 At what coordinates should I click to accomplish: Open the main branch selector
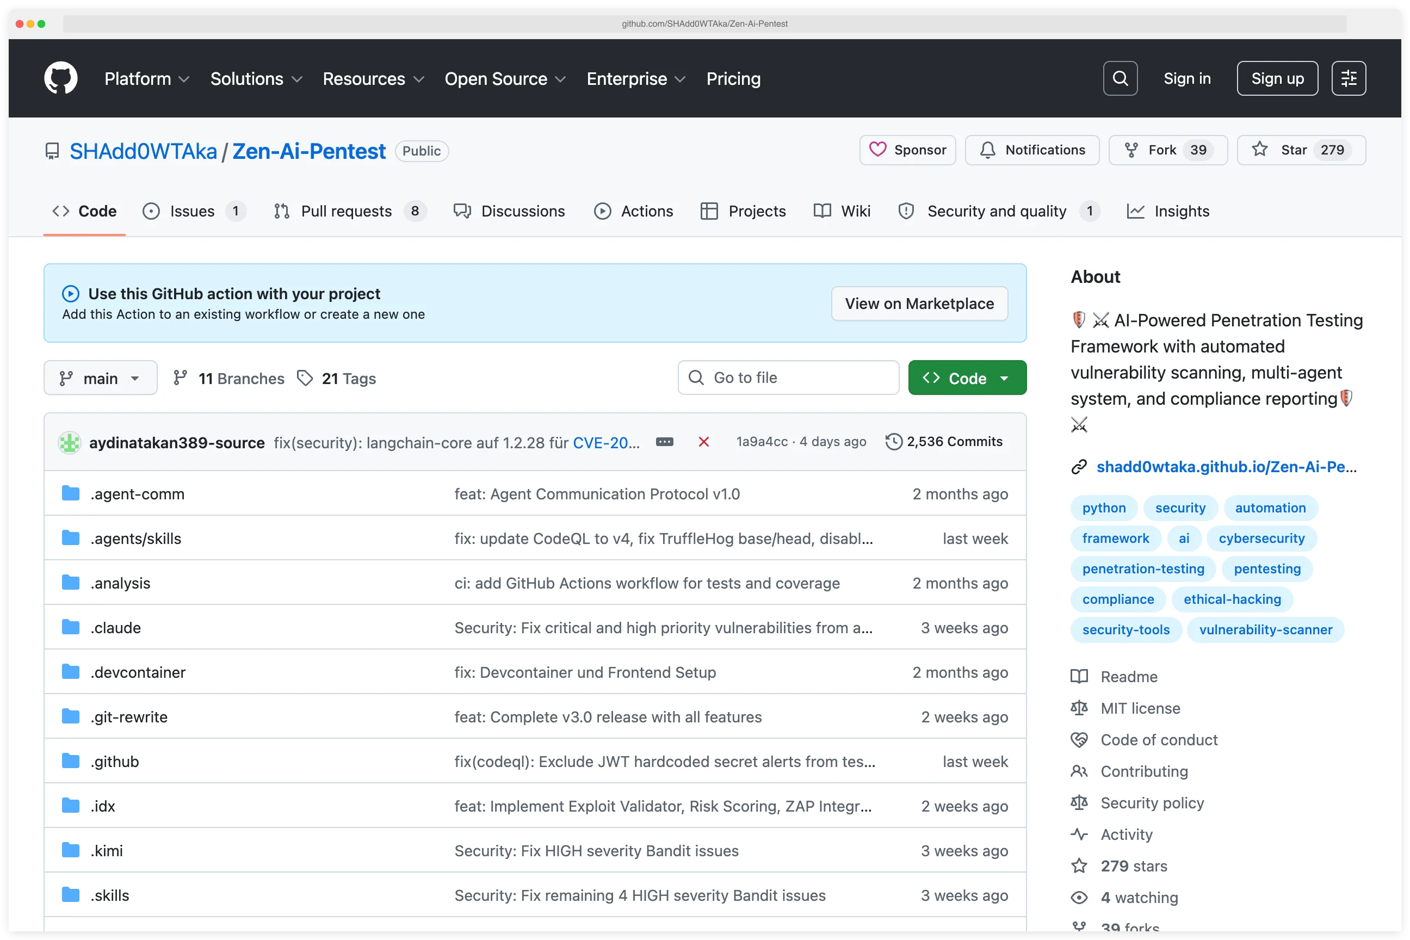point(101,378)
